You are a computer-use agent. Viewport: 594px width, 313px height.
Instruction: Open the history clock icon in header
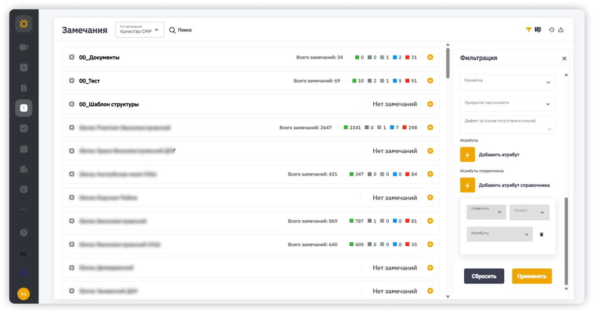pos(551,30)
